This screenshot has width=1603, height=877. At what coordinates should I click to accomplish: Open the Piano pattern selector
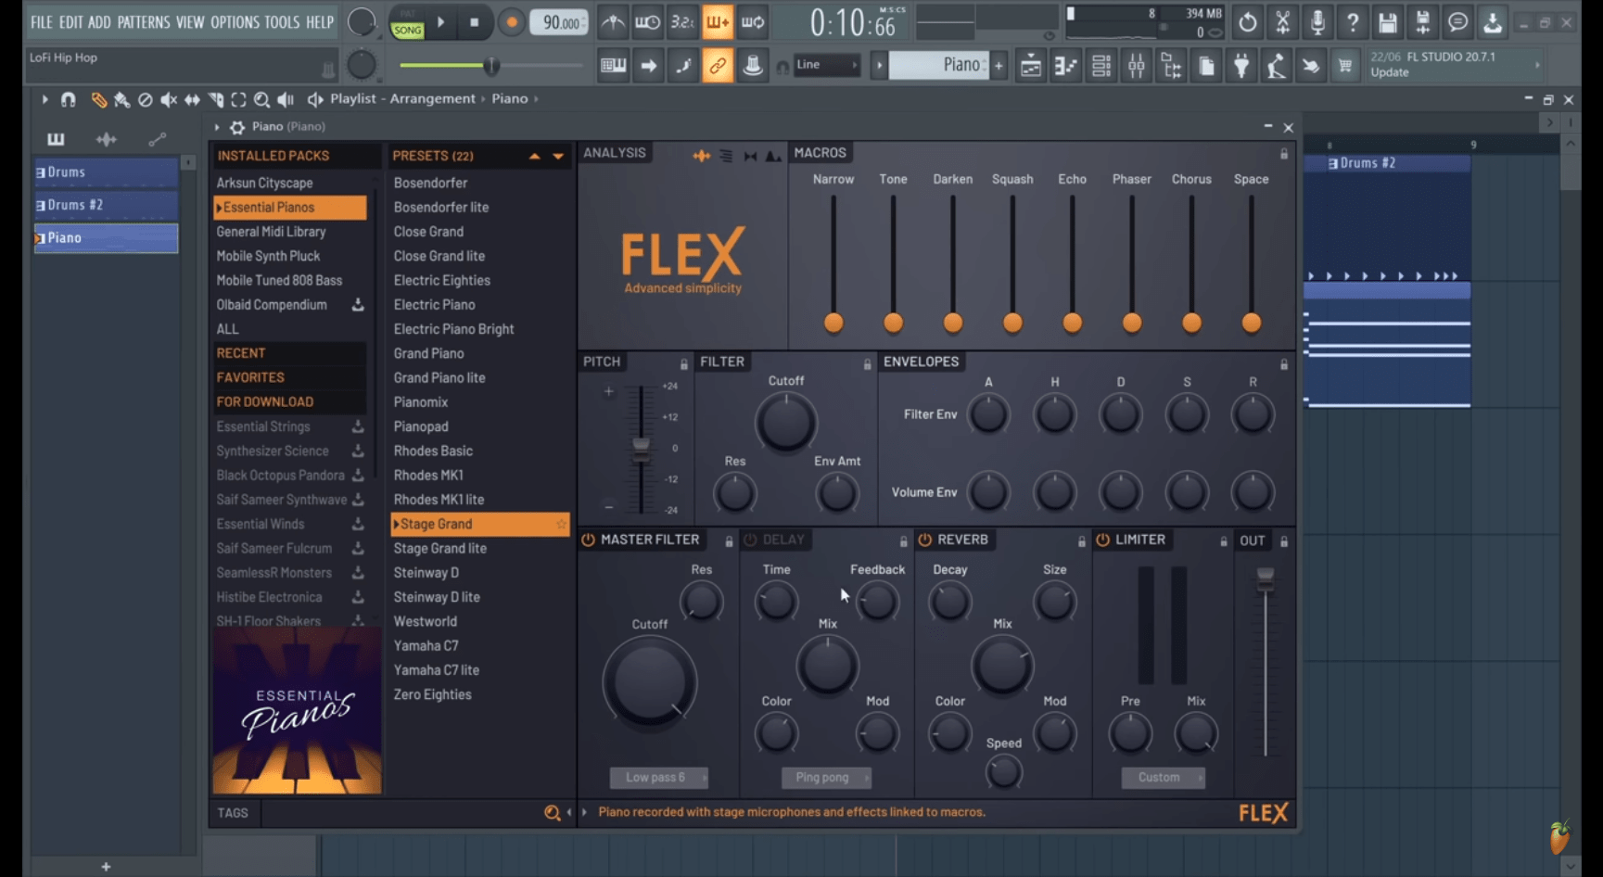click(x=938, y=65)
